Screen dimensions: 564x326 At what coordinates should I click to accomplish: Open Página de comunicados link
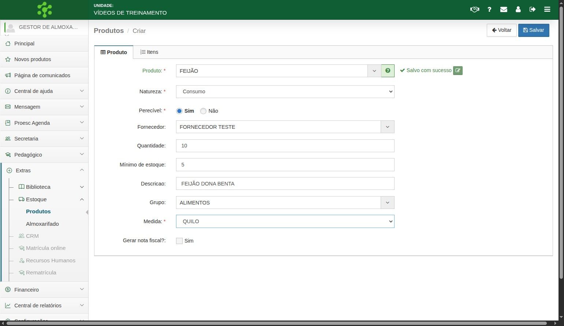[42, 75]
